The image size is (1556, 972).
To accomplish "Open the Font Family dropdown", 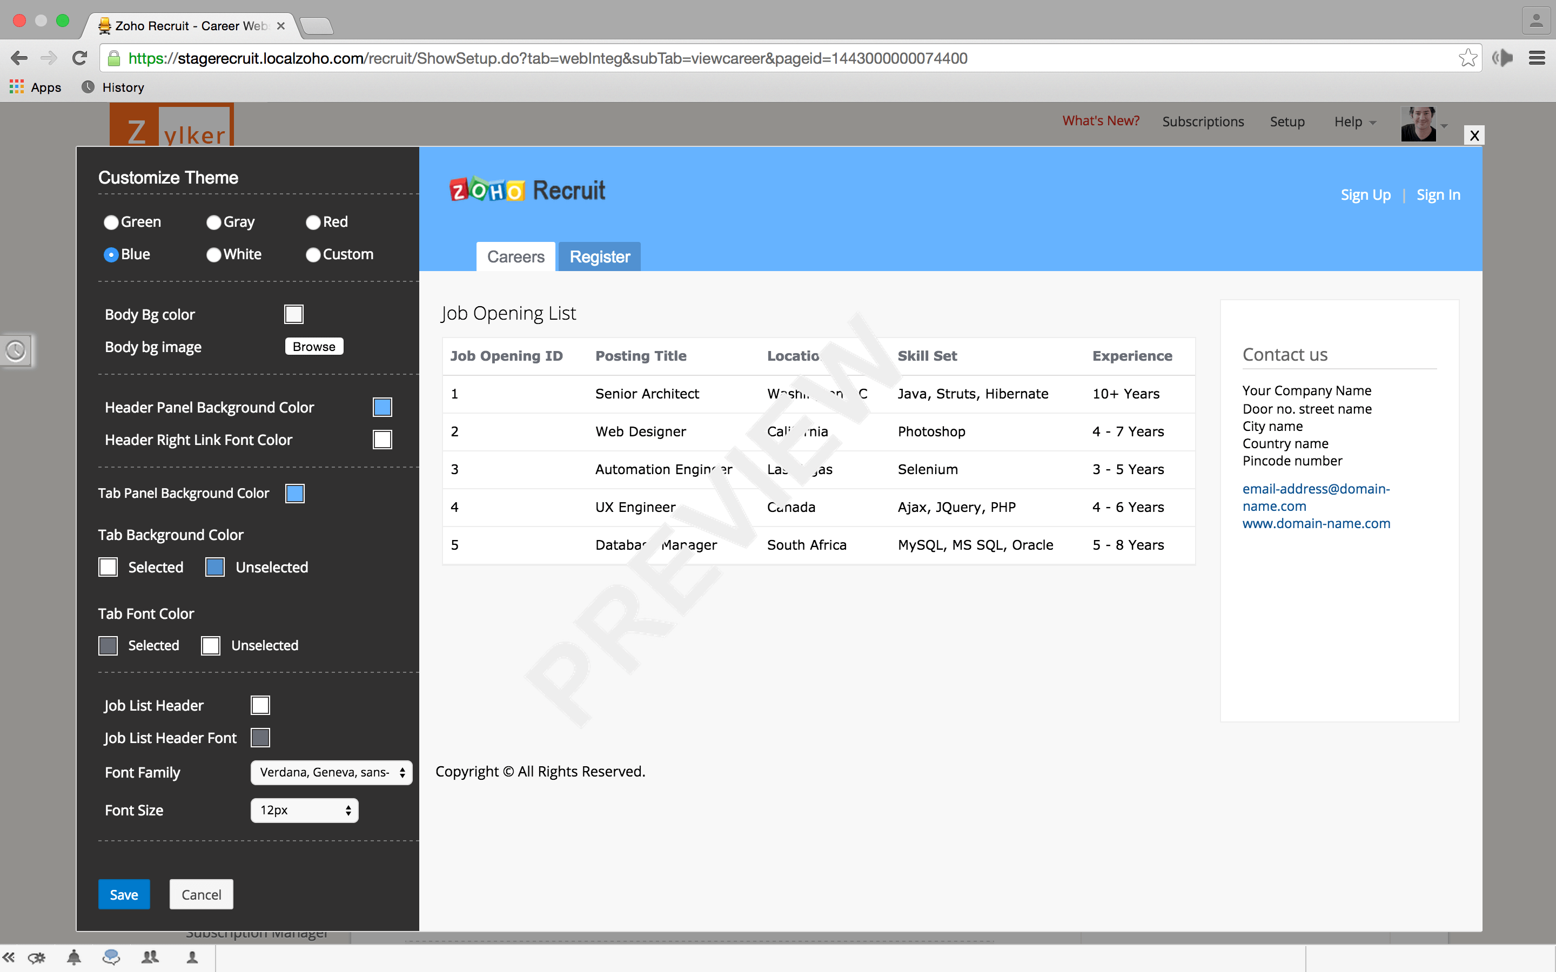I will click(x=331, y=772).
